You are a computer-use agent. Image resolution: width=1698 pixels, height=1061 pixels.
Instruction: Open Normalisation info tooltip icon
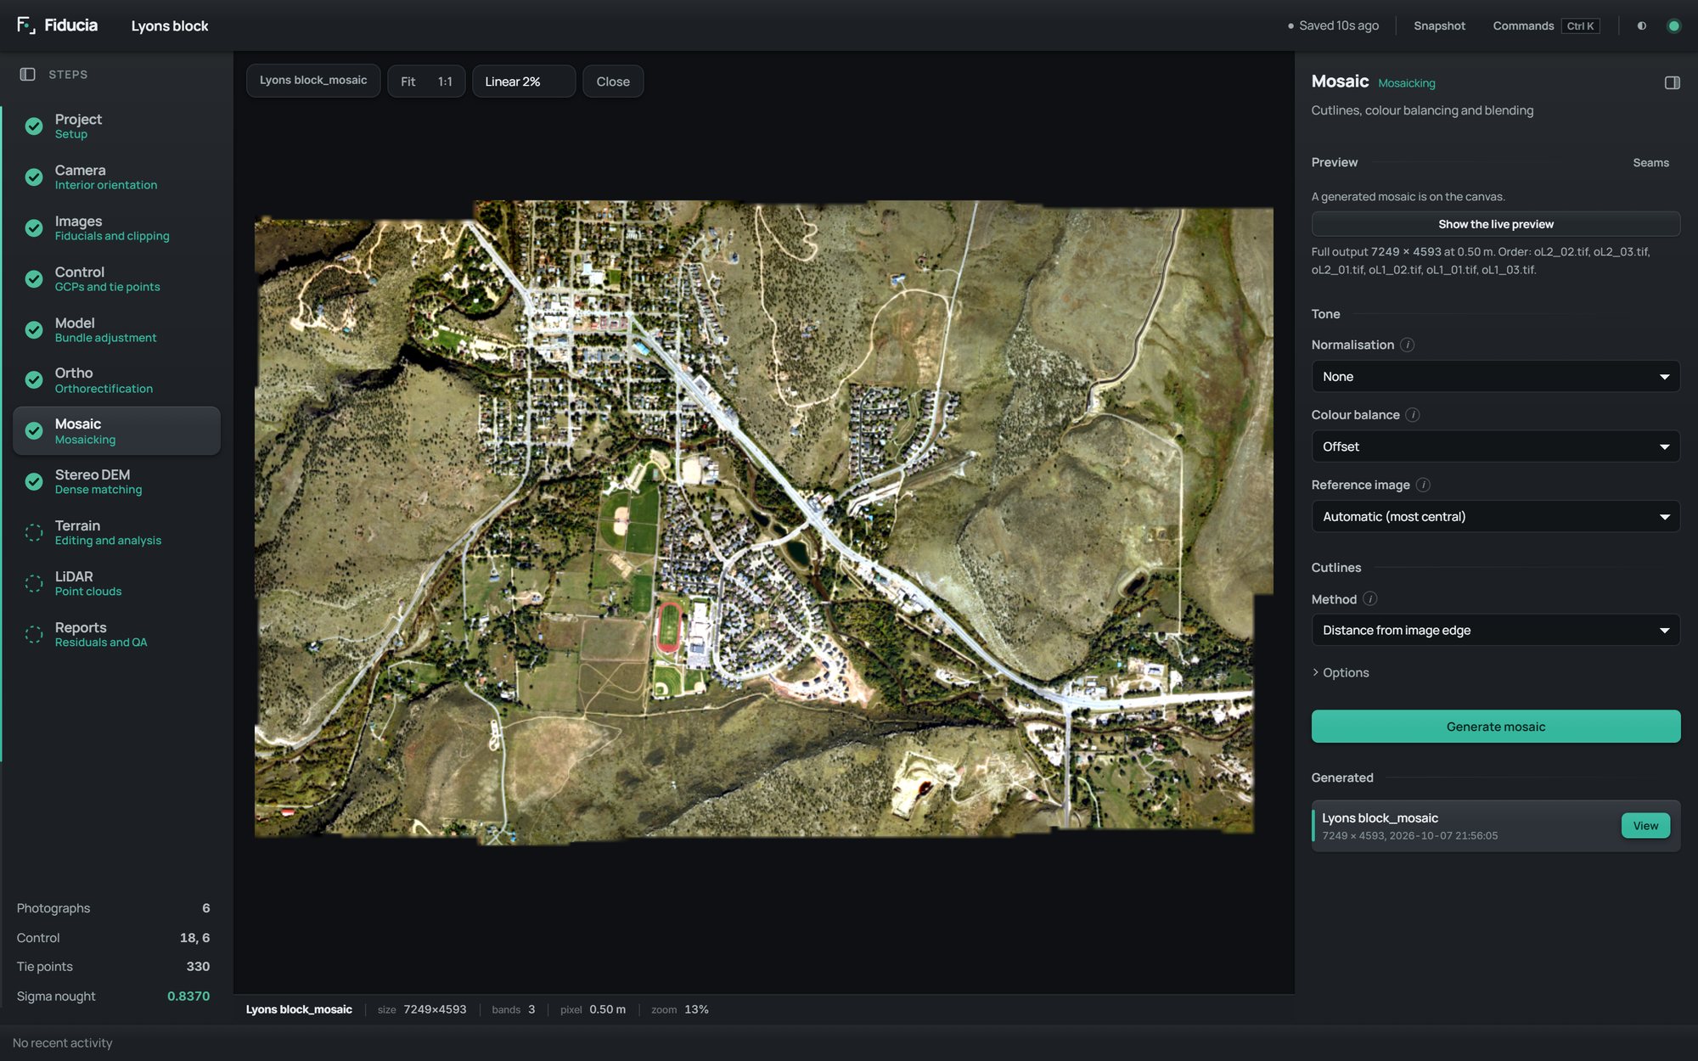coord(1407,345)
